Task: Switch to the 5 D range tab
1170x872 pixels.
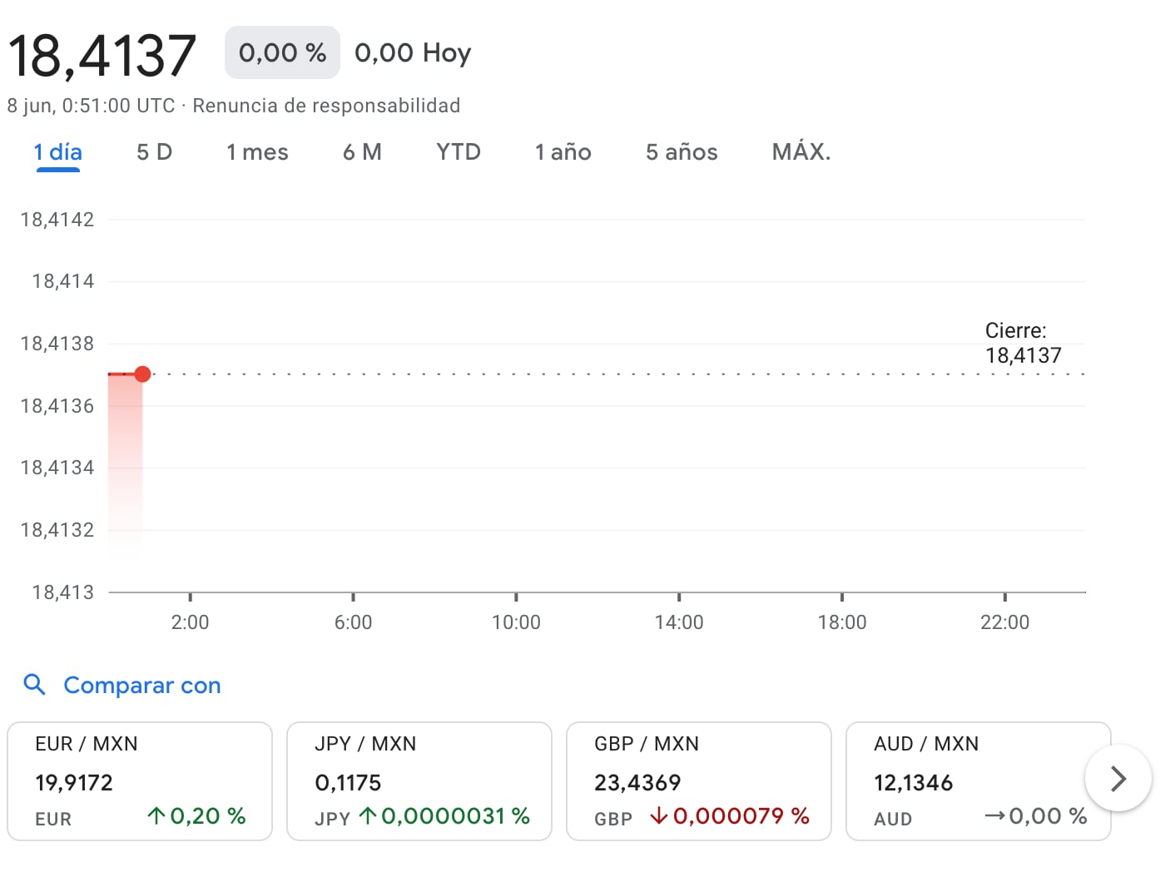Action: point(154,152)
